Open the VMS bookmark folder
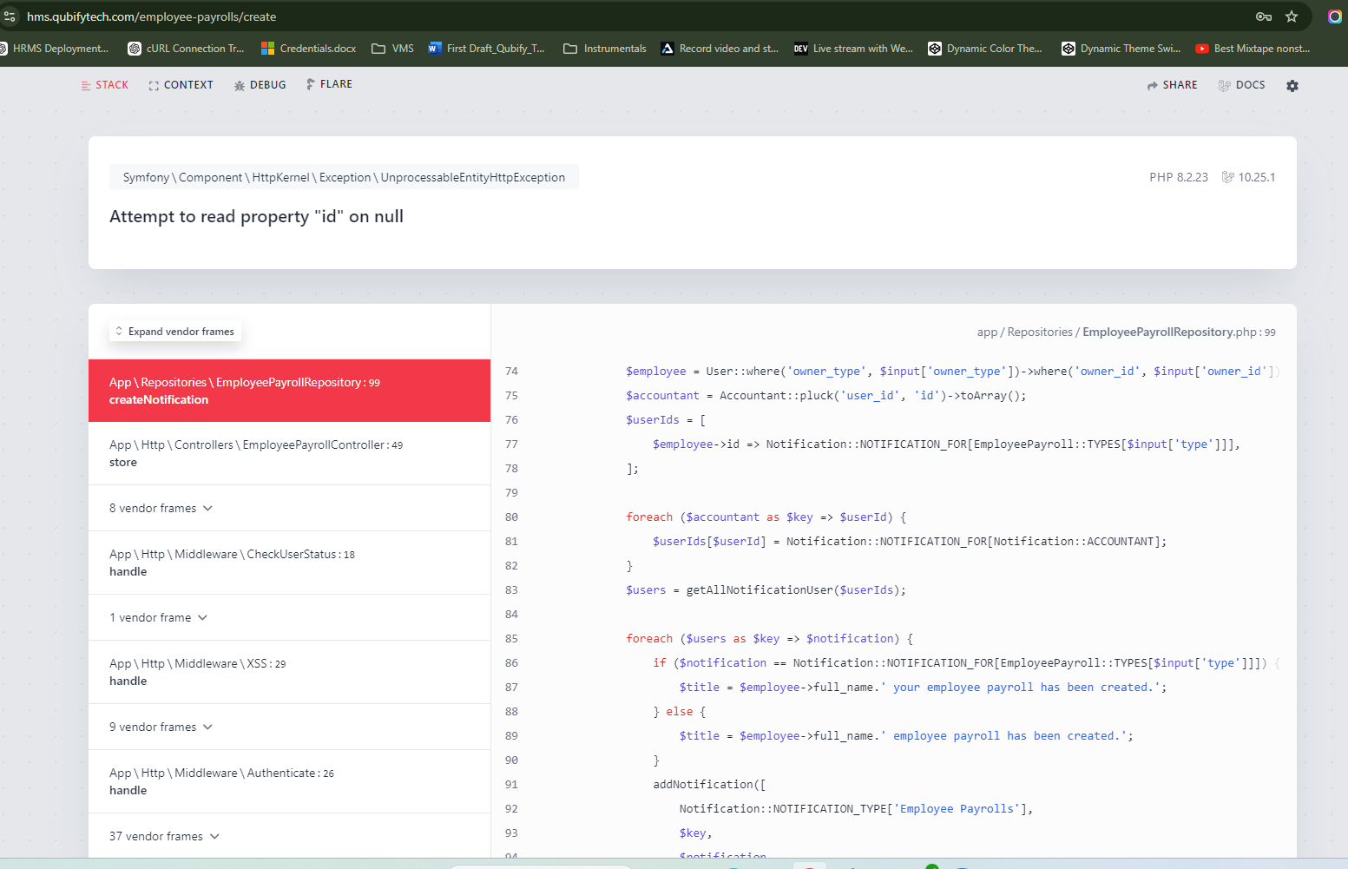Viewport: 1348px width, 869px height. pyautogui.click(x=392, y=49)
